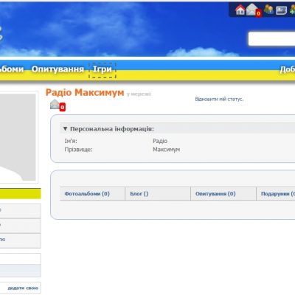This screenshot has height=295, width=295.
Task: Open the Ігри menu item
Action: (x=103, y=69)
